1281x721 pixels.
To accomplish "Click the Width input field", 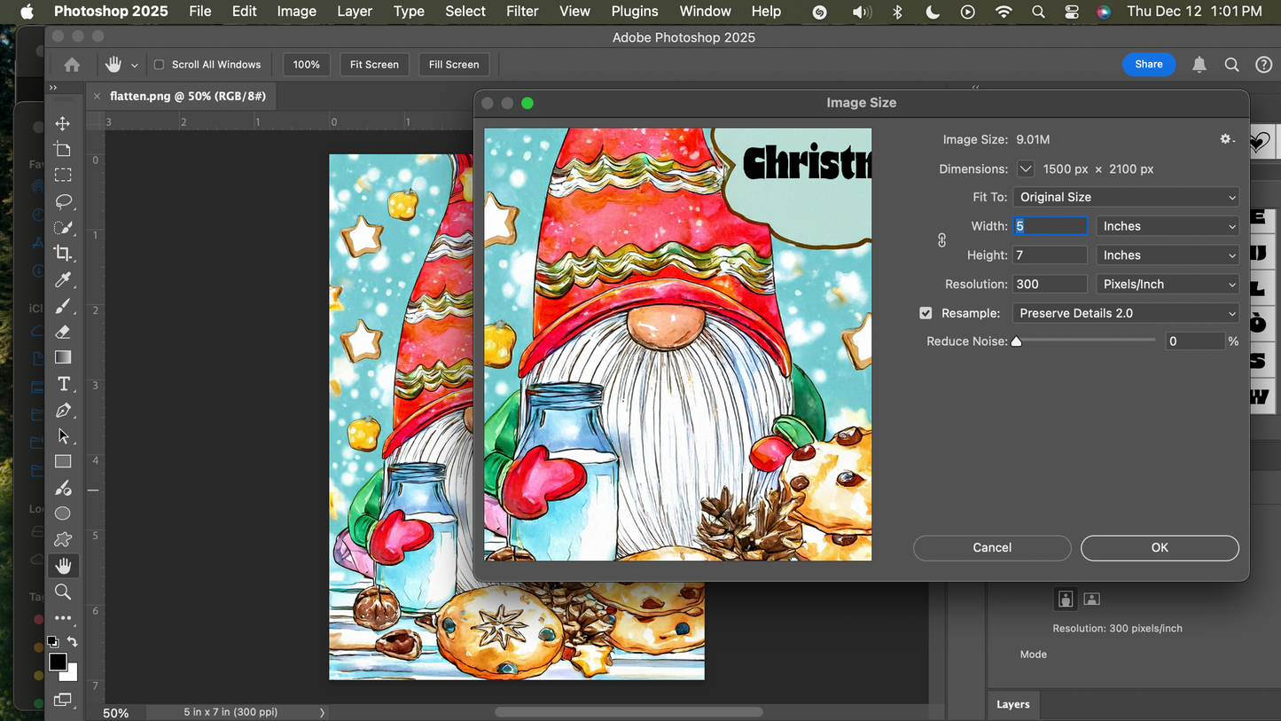I will click(1051, 226).
